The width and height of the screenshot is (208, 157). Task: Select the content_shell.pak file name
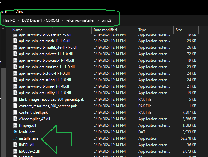tap(33, 112)
